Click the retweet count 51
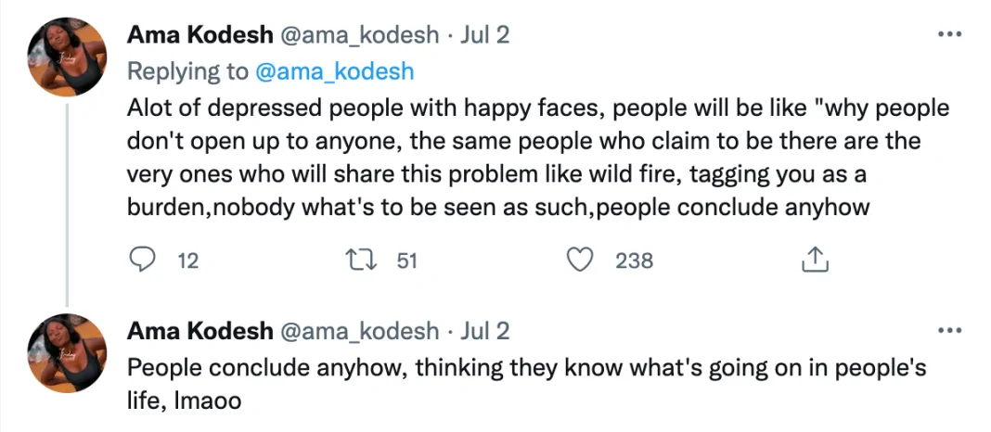The width and height of the screenshot is (991, 432). (x=406, y=261)
